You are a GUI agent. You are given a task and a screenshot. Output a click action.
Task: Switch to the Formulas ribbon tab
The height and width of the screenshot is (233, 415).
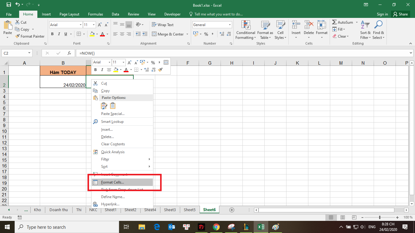(x=95, y=14)
